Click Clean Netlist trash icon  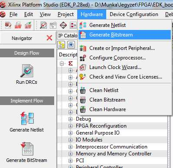(x=83, y=90)
